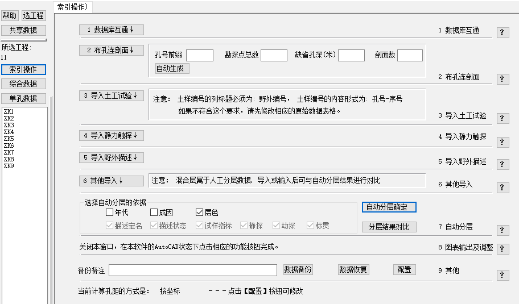Switch to 单孔数据 in sidebar
519x304 pixels.
23,98
